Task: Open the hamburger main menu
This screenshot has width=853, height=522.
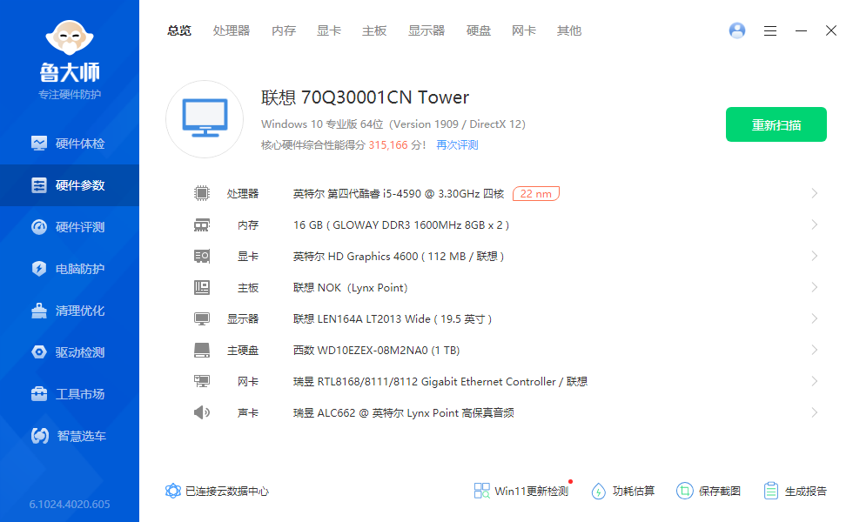Action: (769, 31)
